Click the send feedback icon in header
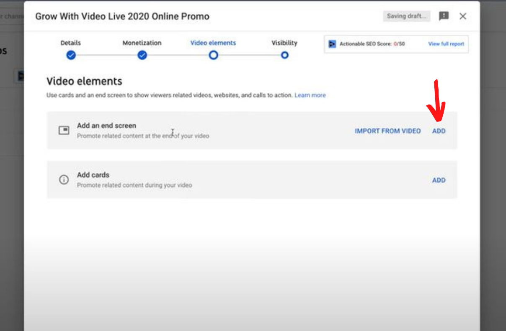The width and height of the screenshot is (506, 331). coord(444,16)
